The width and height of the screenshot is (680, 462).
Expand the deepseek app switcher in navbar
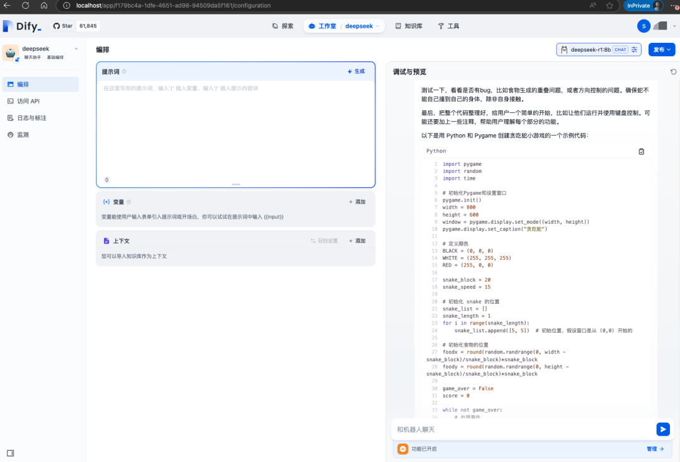coord(362,26)
